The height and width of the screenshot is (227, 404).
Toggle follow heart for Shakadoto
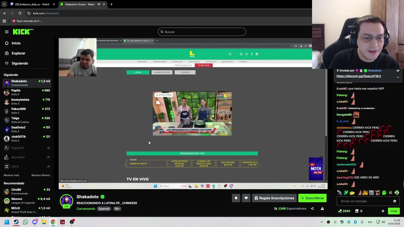click(x=246, y=198)
